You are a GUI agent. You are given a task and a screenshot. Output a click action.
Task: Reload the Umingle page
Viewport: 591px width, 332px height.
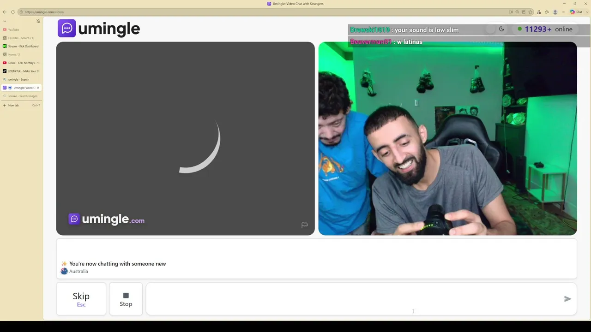[x=13, y=12]
